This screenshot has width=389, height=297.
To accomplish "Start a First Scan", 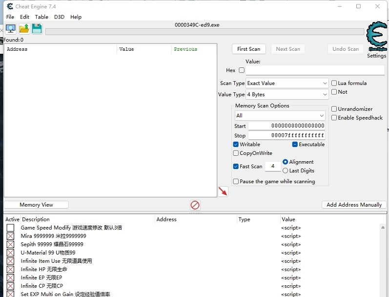I will pyautogui.click(x=249, y=49).
